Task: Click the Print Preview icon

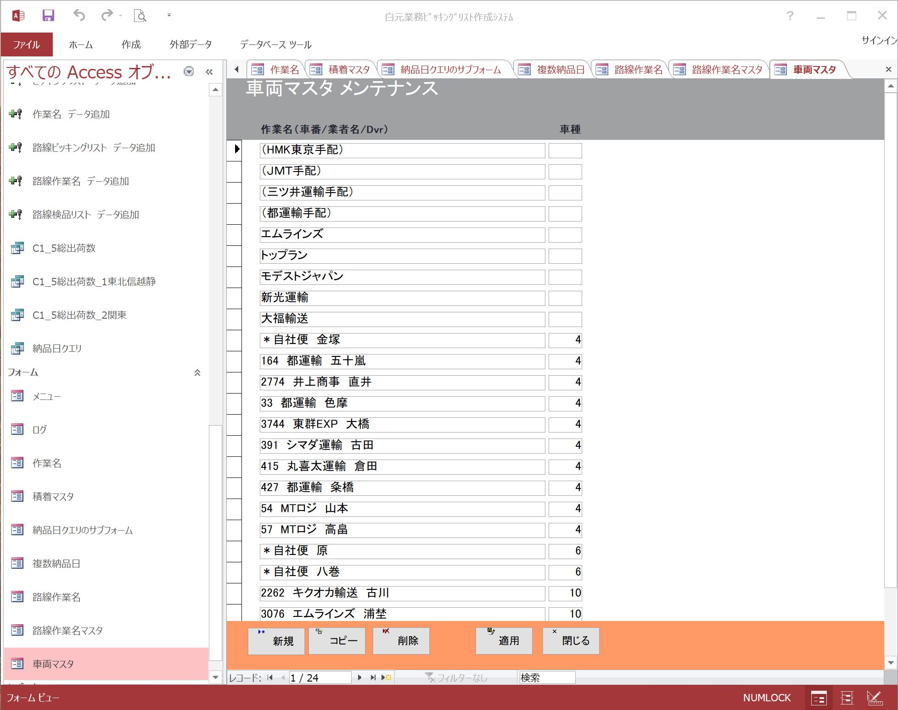Action: [x=140, y=16]
